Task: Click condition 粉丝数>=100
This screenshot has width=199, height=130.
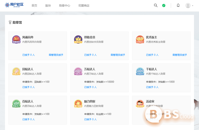Action: pos(104,114)
